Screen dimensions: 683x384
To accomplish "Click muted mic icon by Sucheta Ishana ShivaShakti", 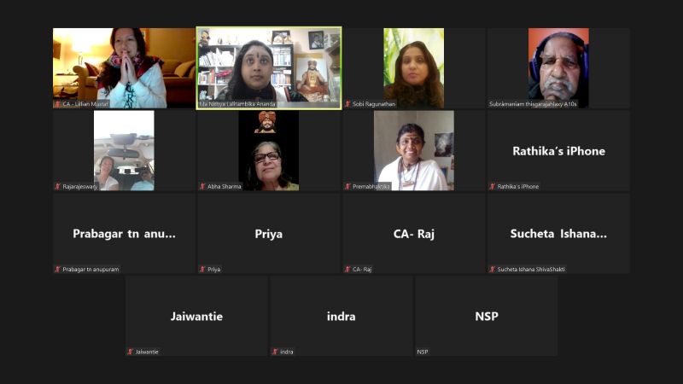I will [x=493, y=269].
